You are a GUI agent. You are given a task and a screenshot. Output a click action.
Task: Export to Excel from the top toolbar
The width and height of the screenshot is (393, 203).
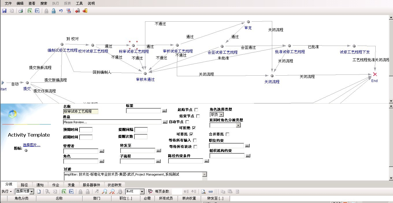click(x=30, y=11)
